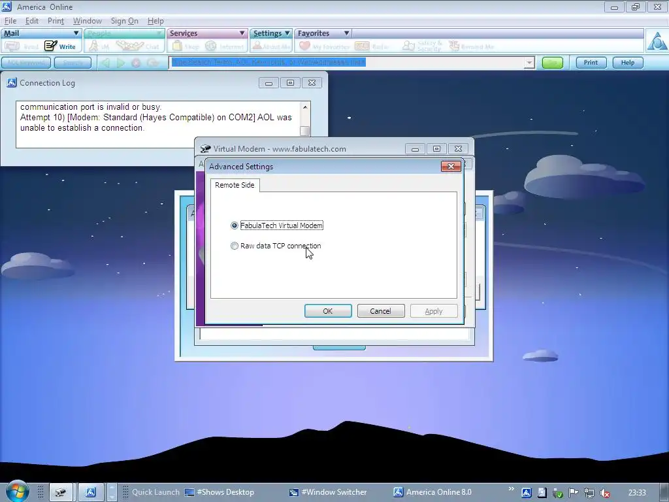Click the AOL icon in system tray

[x=526, y=493]
